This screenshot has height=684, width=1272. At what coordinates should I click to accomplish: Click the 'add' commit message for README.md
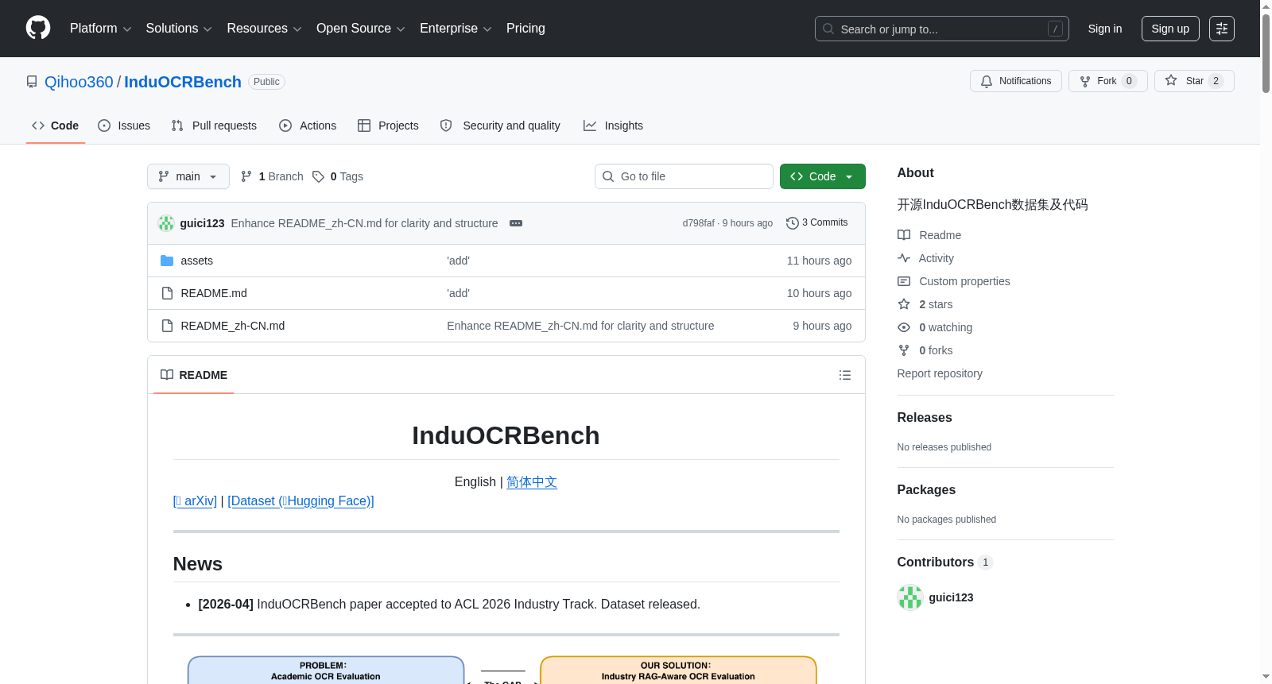(x=458, y=293)
